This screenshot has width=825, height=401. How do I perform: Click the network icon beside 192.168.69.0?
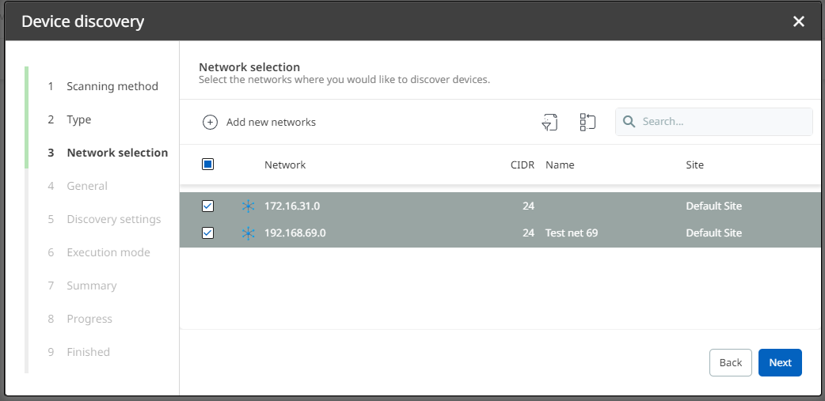(x=249, y=233)
